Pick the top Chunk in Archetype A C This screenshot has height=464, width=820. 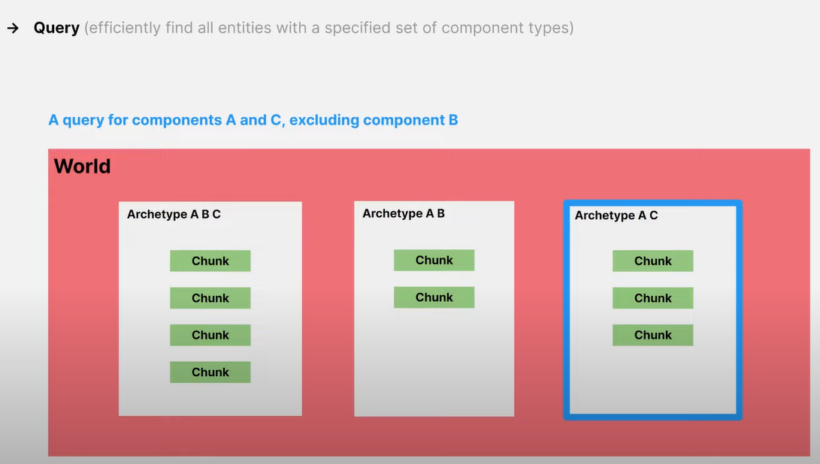[652, 261]
